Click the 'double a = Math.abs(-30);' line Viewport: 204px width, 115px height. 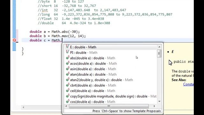coord(55,32)
